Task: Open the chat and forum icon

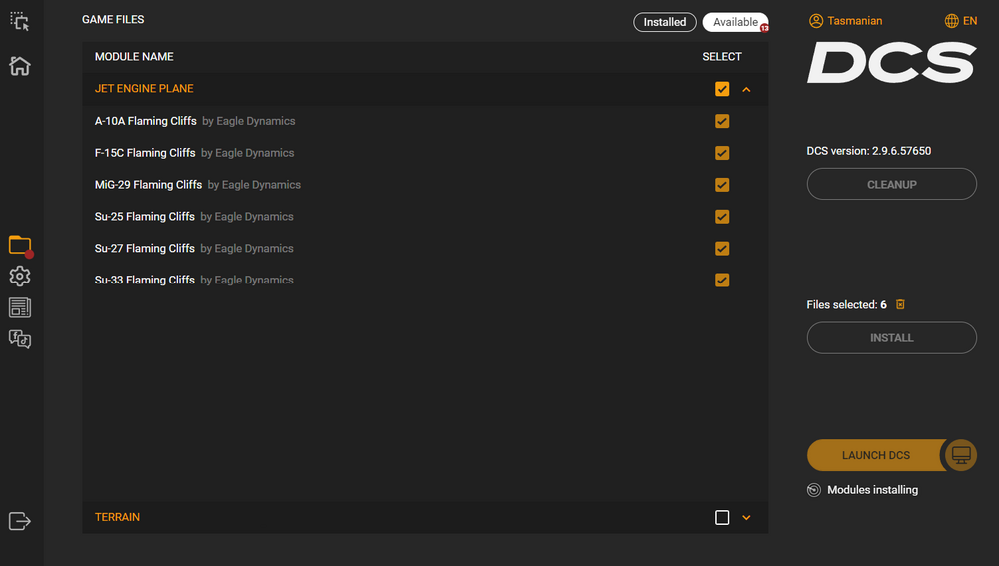Action: (20, 339)
